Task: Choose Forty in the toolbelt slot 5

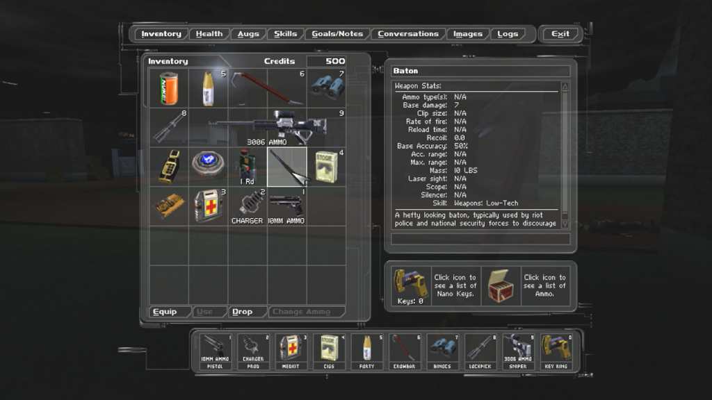Action: (367, 352)
